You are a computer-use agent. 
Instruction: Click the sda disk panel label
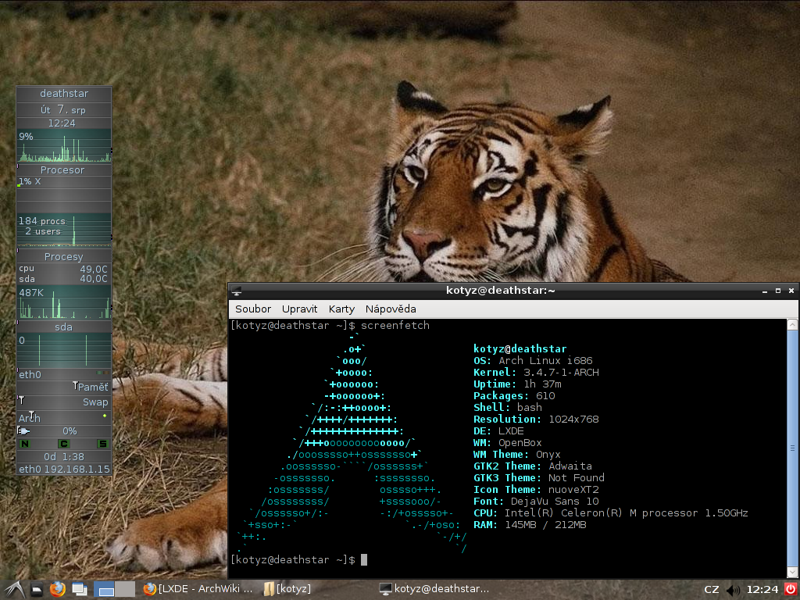[64, 327]
